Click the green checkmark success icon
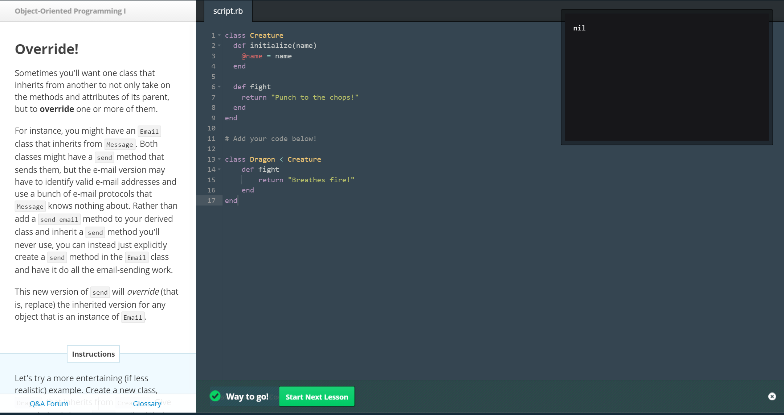Viewport: 784px width, 415px height. (x=215, y=396)
